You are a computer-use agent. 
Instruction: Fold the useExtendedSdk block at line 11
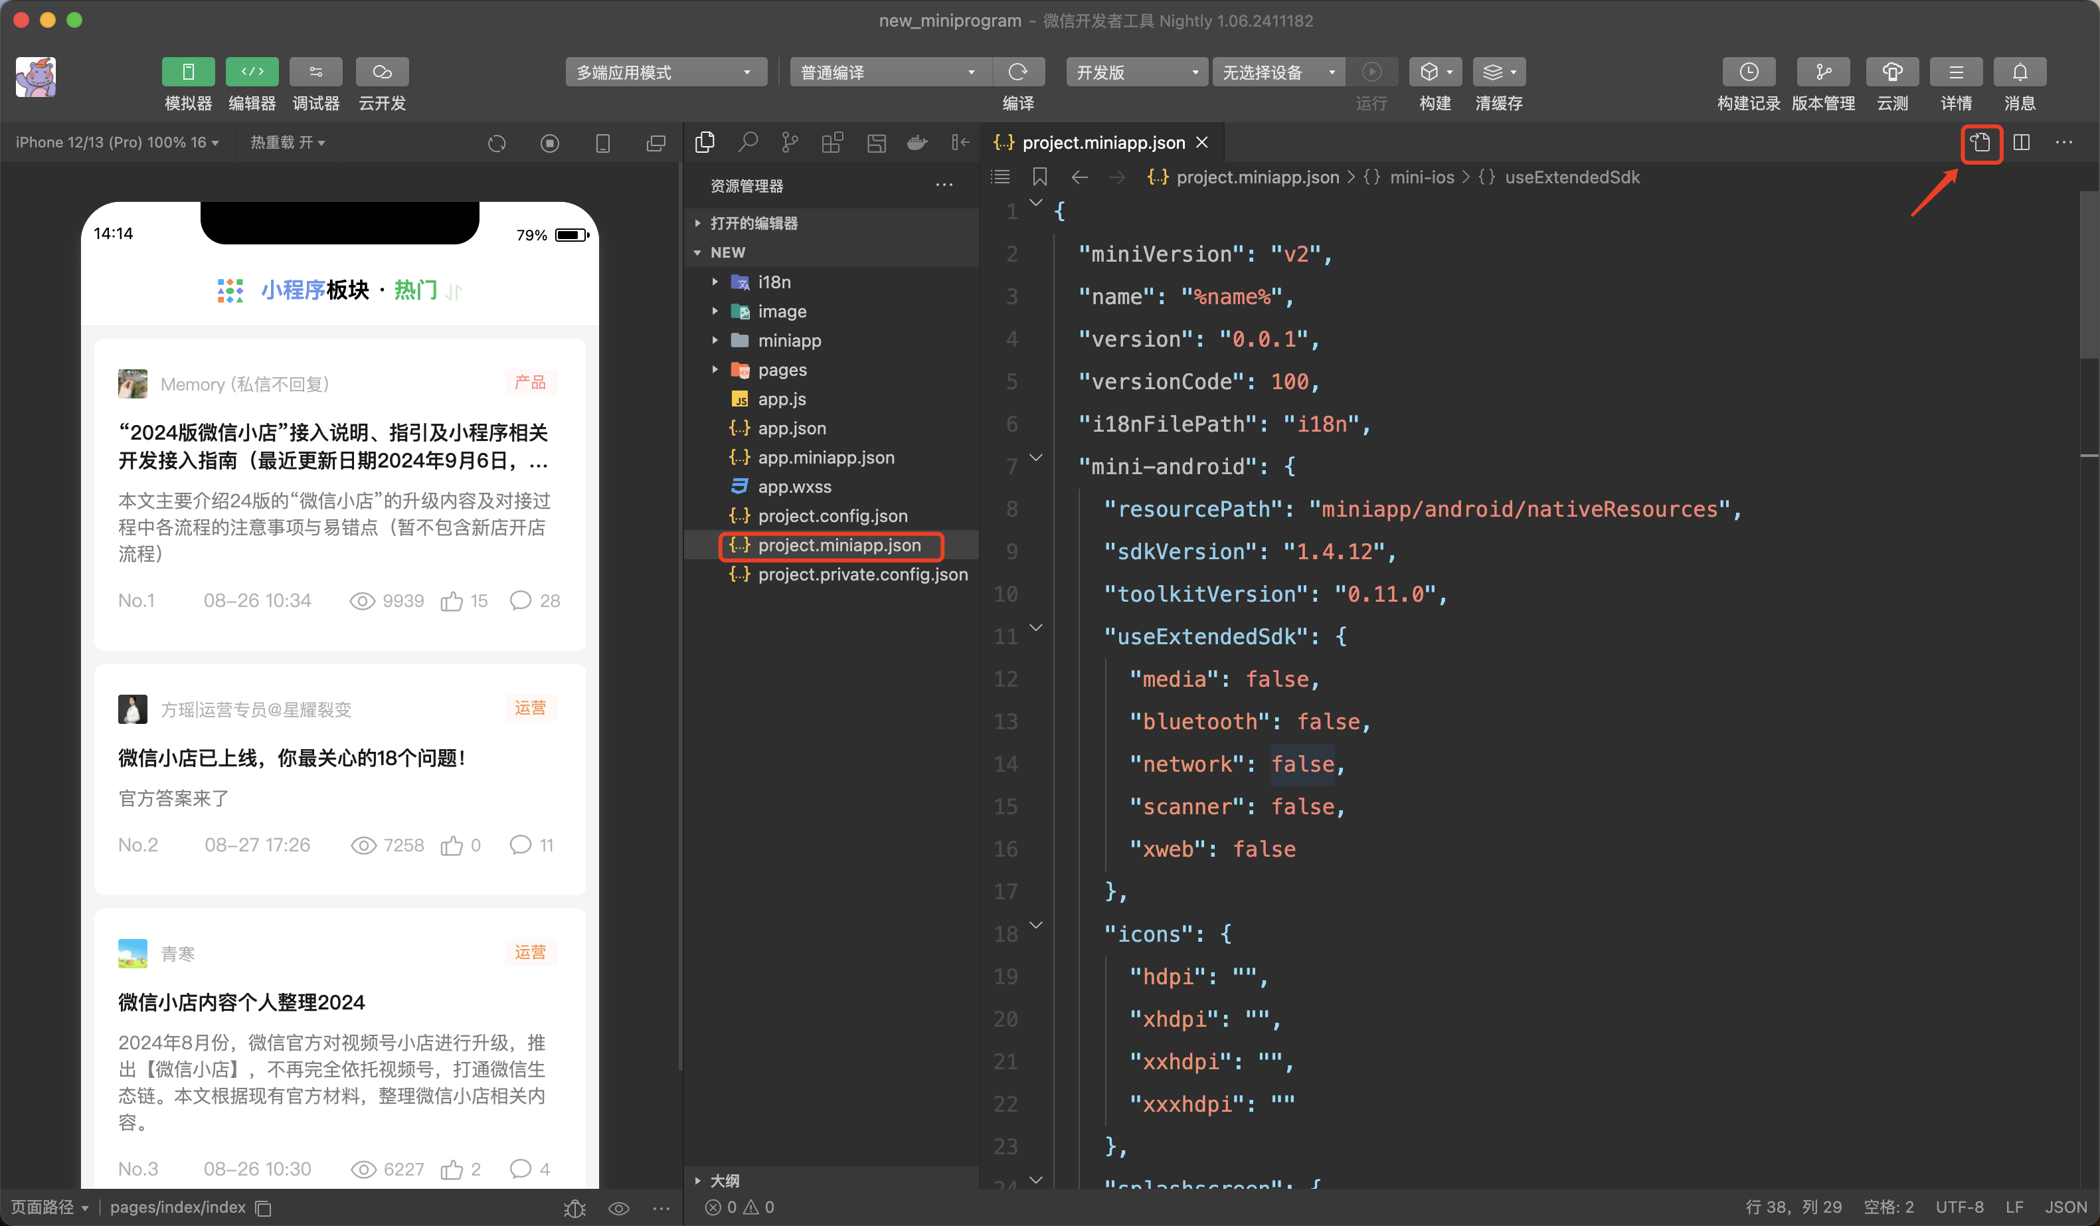(x=1036, y=627)
